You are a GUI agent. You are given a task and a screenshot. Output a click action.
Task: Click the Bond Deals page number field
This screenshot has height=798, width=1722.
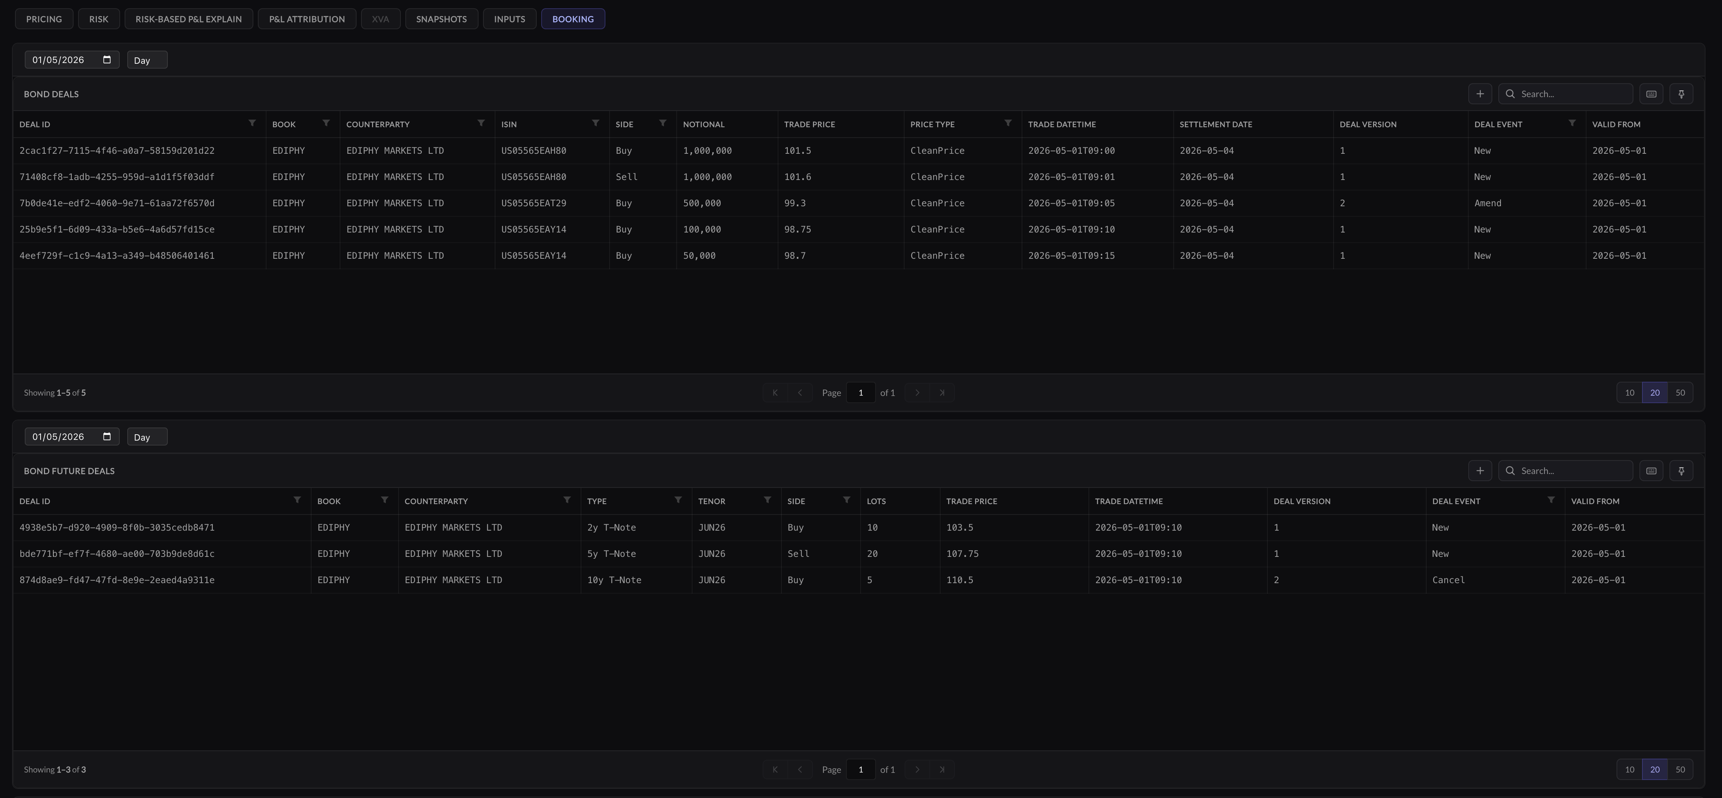(860, 393)
